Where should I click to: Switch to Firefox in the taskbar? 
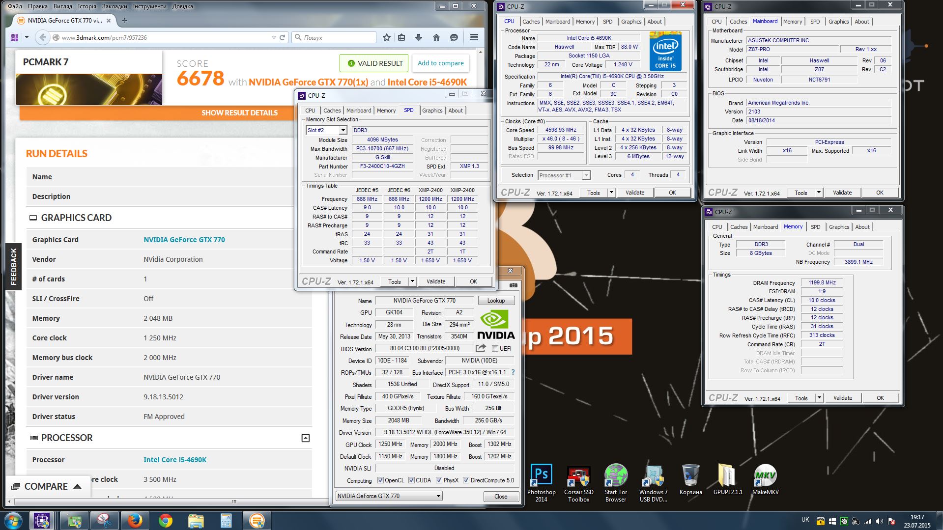[x=135, y=521]
